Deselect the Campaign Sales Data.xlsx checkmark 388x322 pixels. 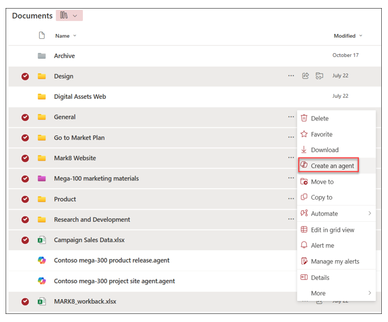[25, 240]
